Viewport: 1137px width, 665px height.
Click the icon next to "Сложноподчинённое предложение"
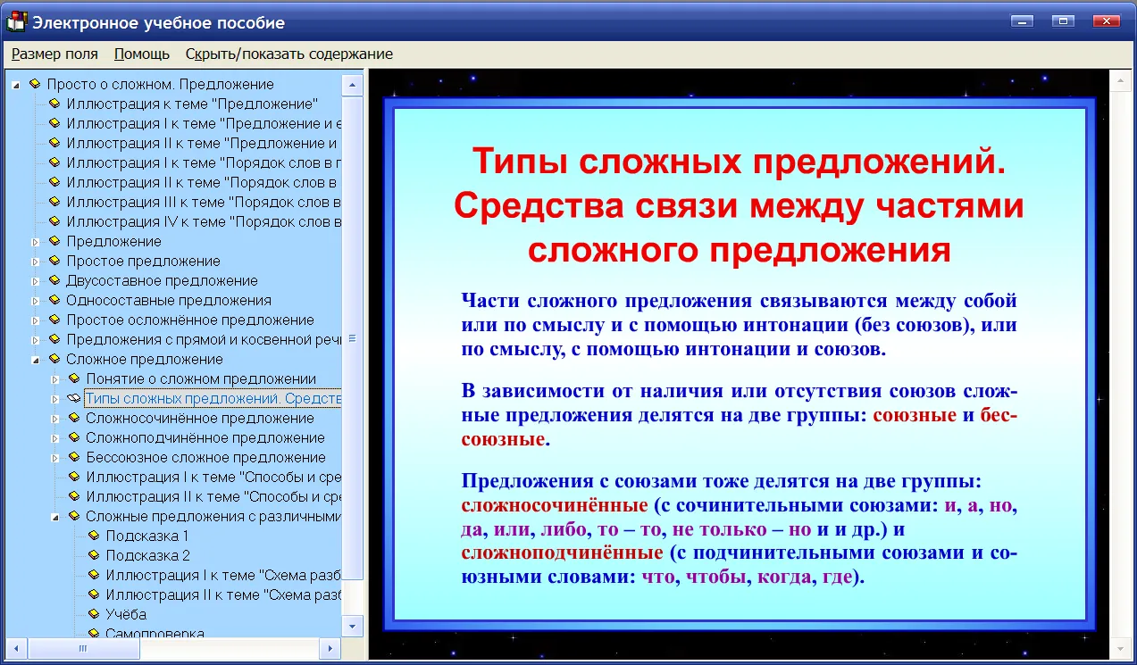(74, 437)
